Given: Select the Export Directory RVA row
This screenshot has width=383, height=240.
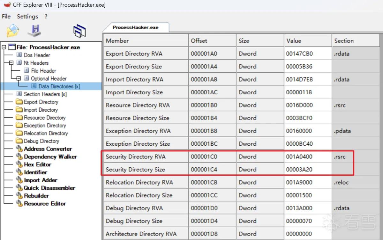Looking at the screenshot, I should point(242,54).
